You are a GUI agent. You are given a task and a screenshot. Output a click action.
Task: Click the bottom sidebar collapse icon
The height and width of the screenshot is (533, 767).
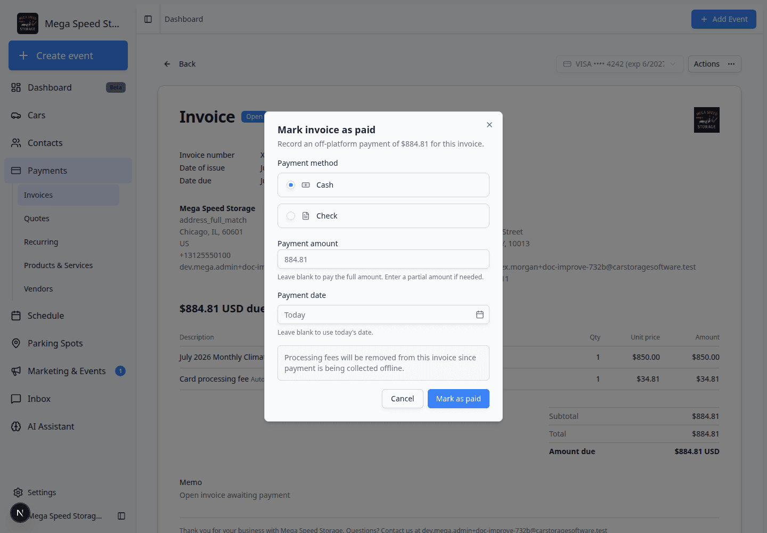tap(121, 516)
